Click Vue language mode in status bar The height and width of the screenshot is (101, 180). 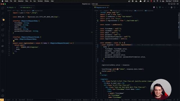point(102,100)
